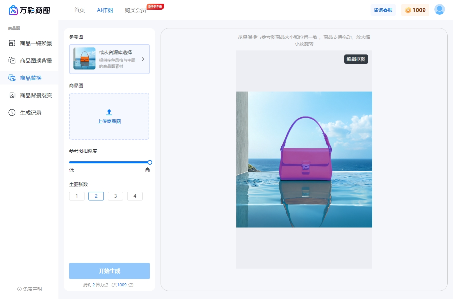Select 商品一键换景 in the sidebar

coord(29,43)
